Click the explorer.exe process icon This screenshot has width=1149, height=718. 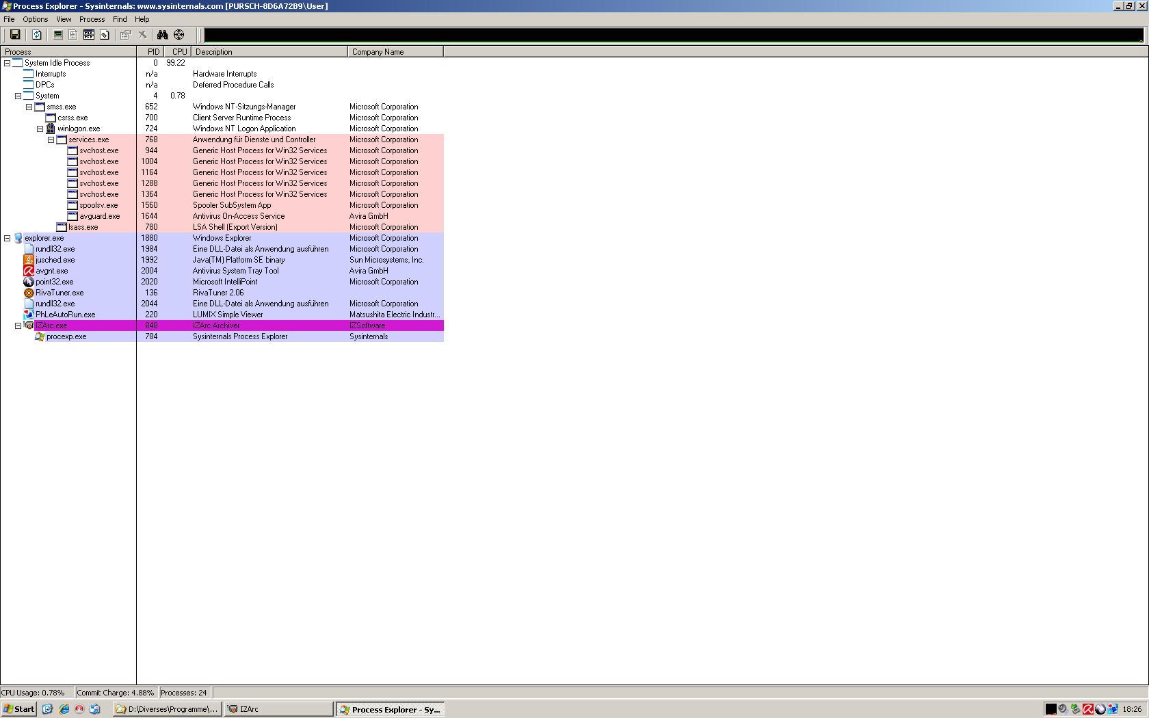18,238
